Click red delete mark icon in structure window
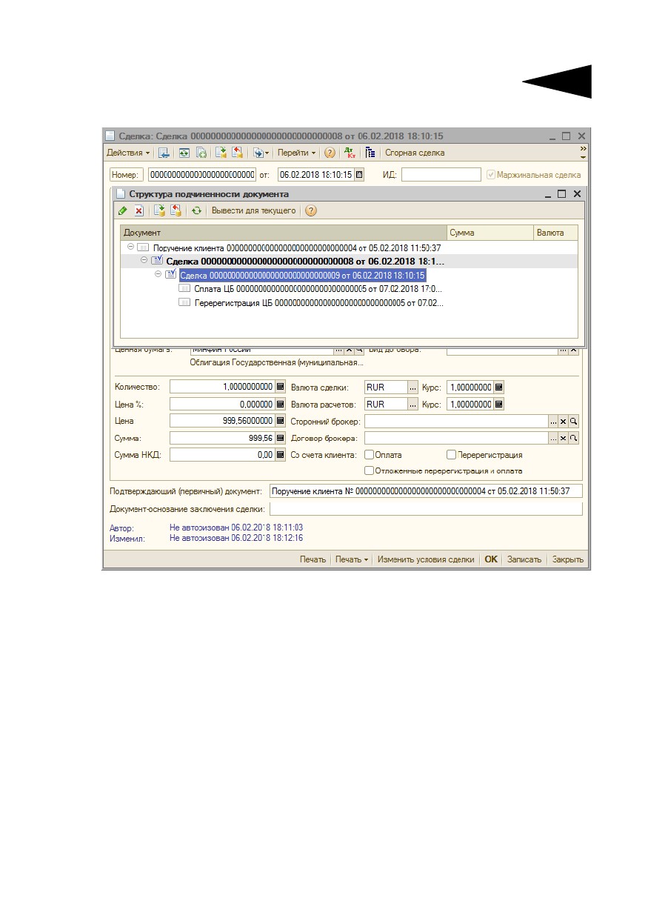This screenshot has height=918, width=648. tap(138, 210)
